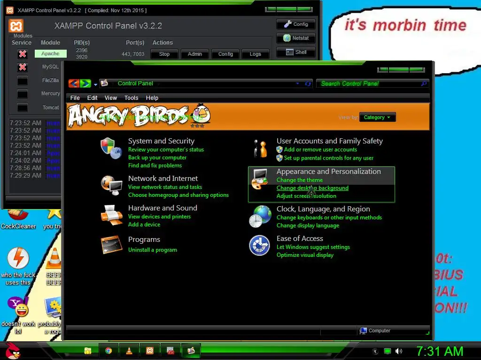Show hidden tray icons arrow

pyautogui.click(x=375, y=352)
